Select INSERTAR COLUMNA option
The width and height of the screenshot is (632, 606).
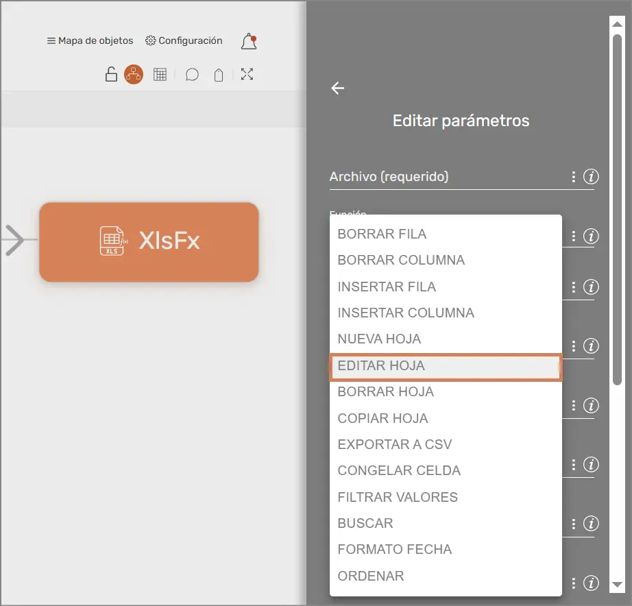[x=446, y=313]
